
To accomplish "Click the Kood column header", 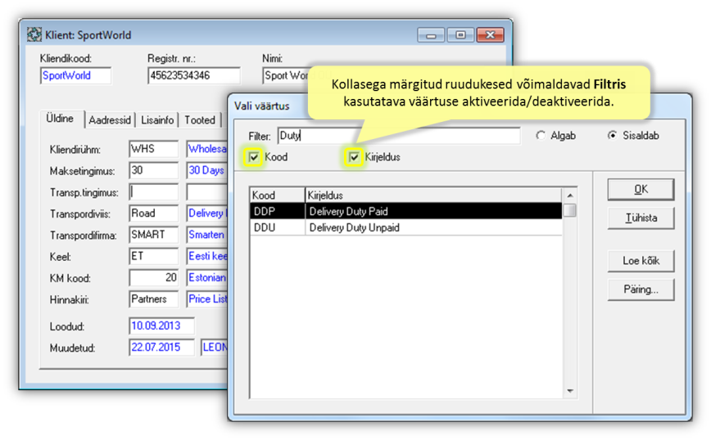I will (x=277, y=195).
